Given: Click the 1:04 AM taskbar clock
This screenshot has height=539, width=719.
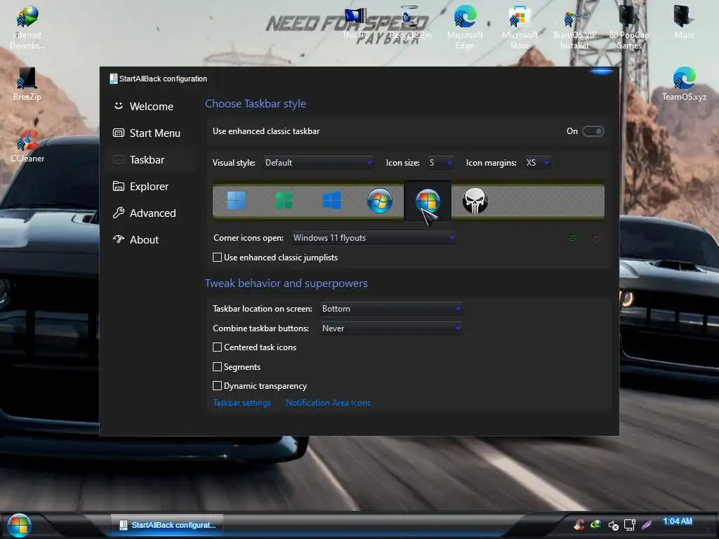Looking at the screenshot, I should (678, 521).
